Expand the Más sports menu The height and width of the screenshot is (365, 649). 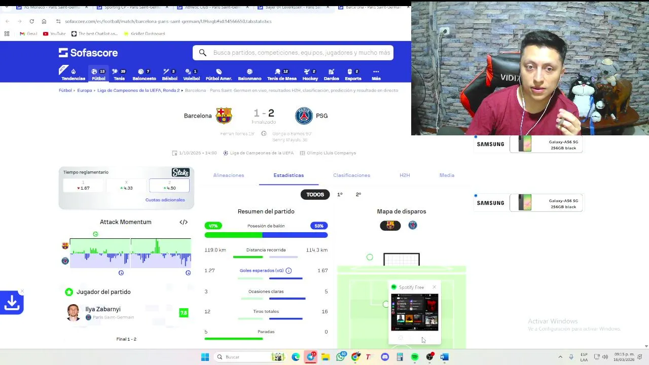point(376,75)
